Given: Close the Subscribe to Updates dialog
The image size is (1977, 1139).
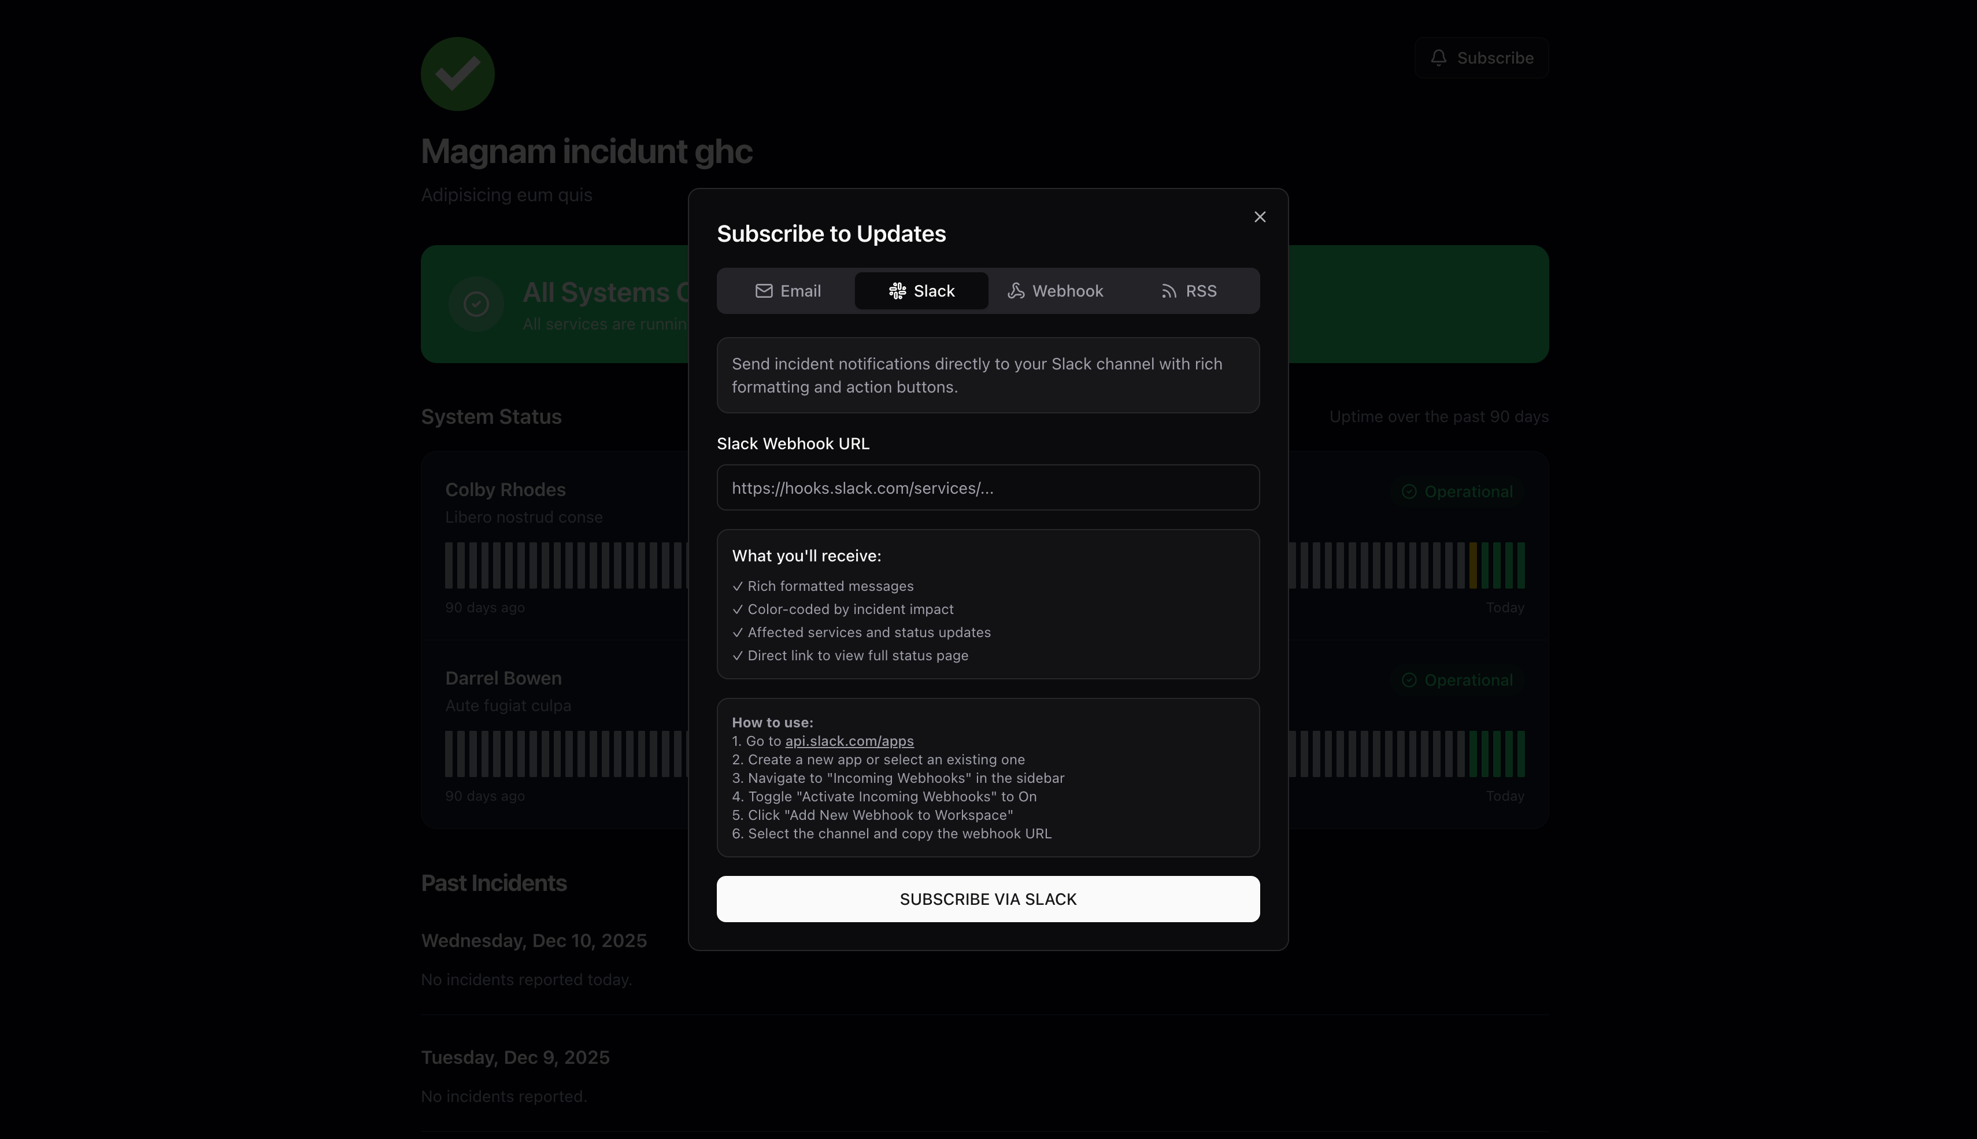Looking at the screenshot, I should point(1259,217).
